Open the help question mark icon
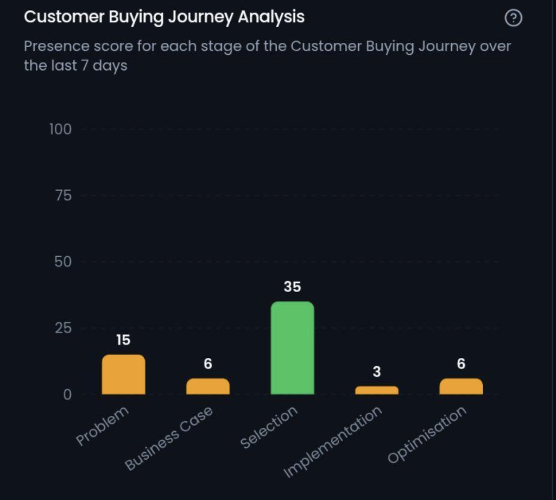 (513, 18)
